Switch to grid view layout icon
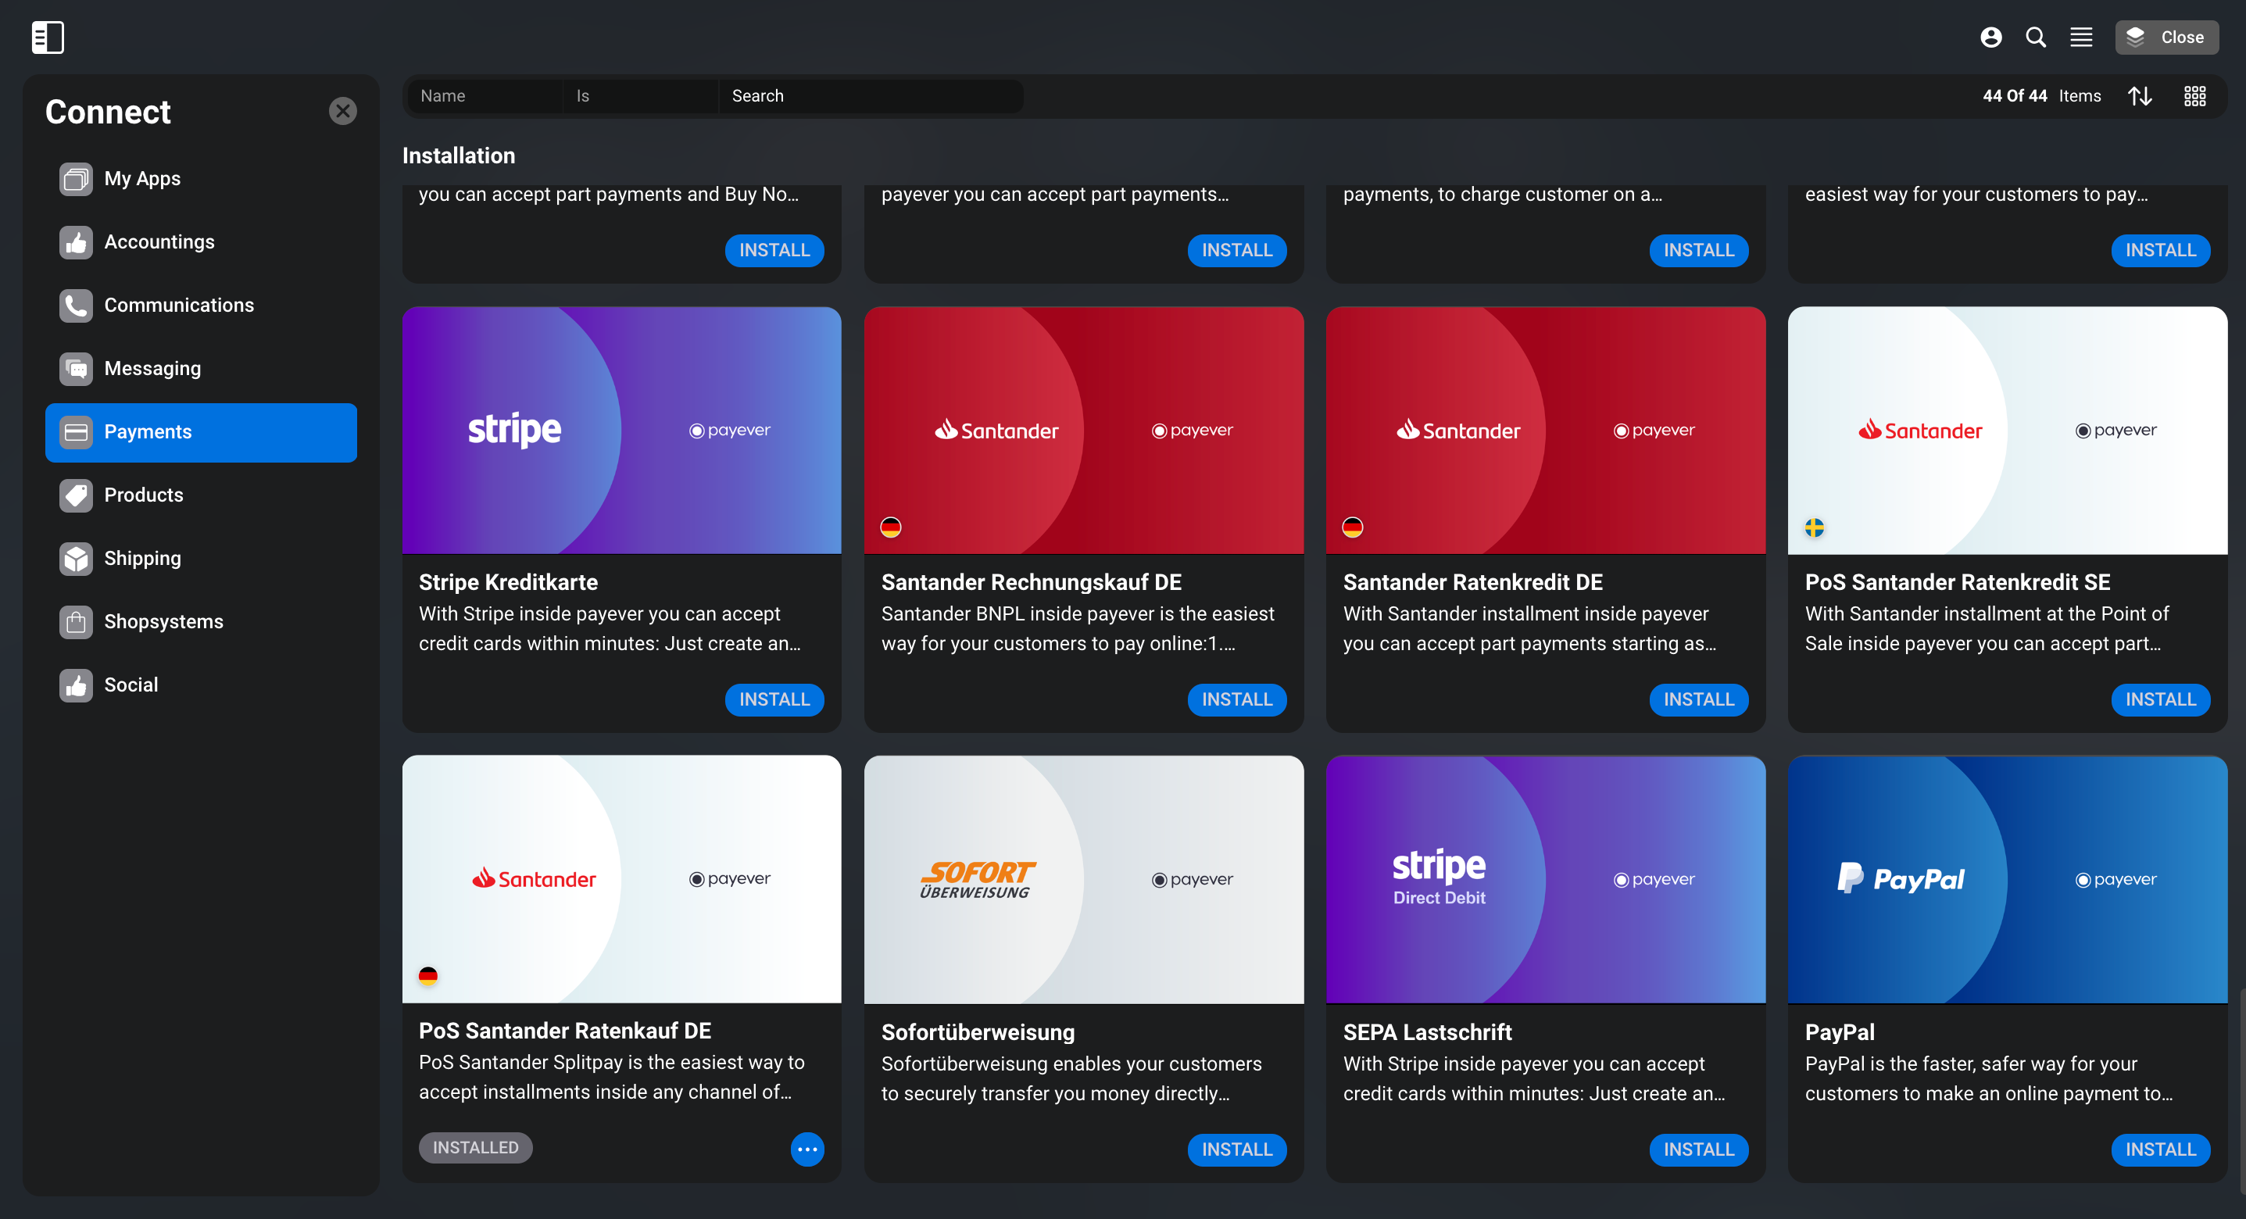 pyautogui.click(x=2194, y=96)
